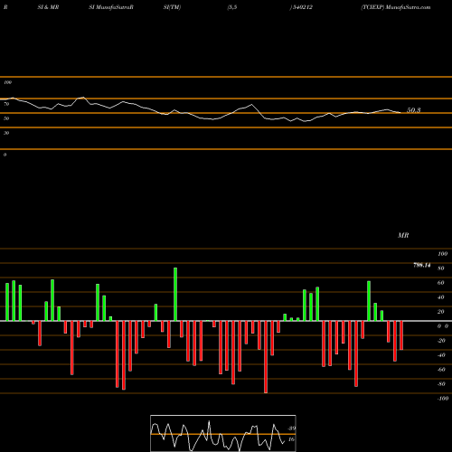Click the 100 label on the MR axis
The image size is (452, 452).
(442, 254)
